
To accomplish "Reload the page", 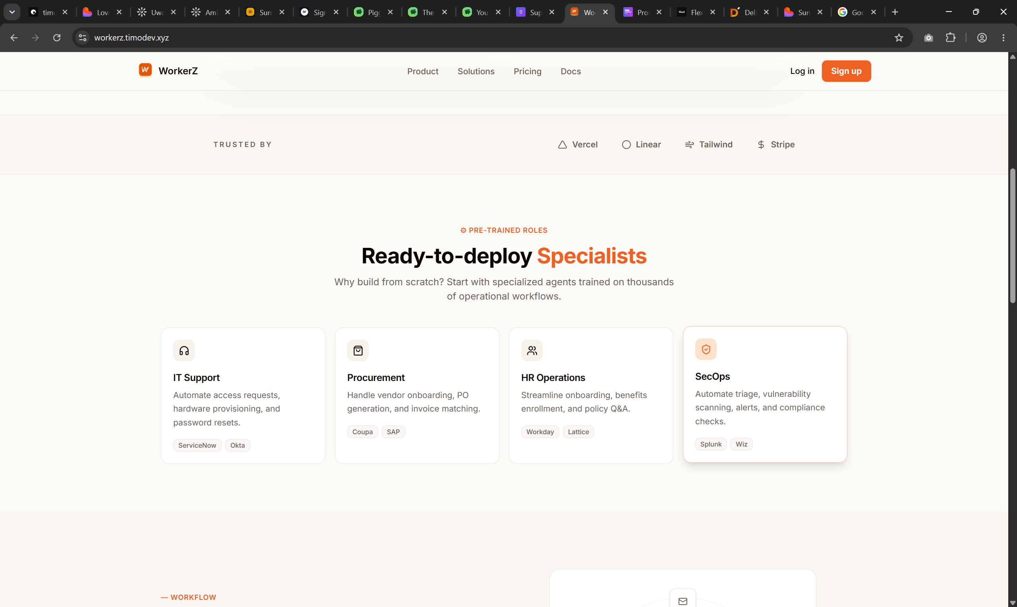I will point(57,38).
